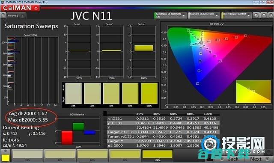
Task: Select the 80% yellow saturation patch in the bottom strip
Action: coord(125,155)
